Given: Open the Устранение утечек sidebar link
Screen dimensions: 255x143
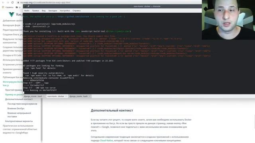Looking at the screenshot, I should coord(12,64).
